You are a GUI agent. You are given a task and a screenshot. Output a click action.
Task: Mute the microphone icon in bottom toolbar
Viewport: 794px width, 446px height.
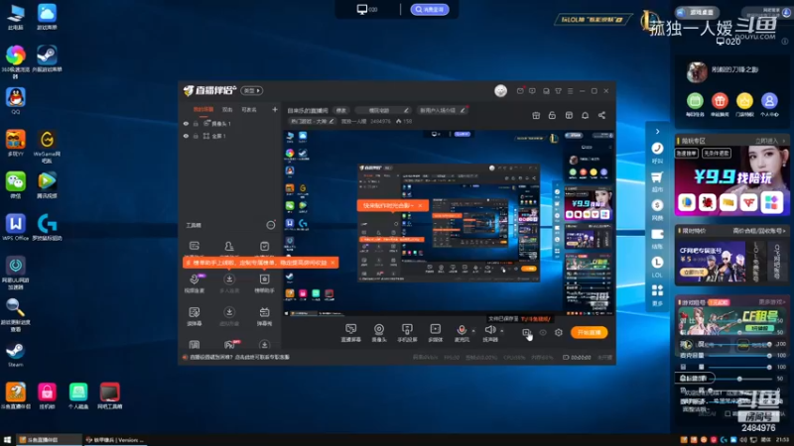(x=462, y=330)
